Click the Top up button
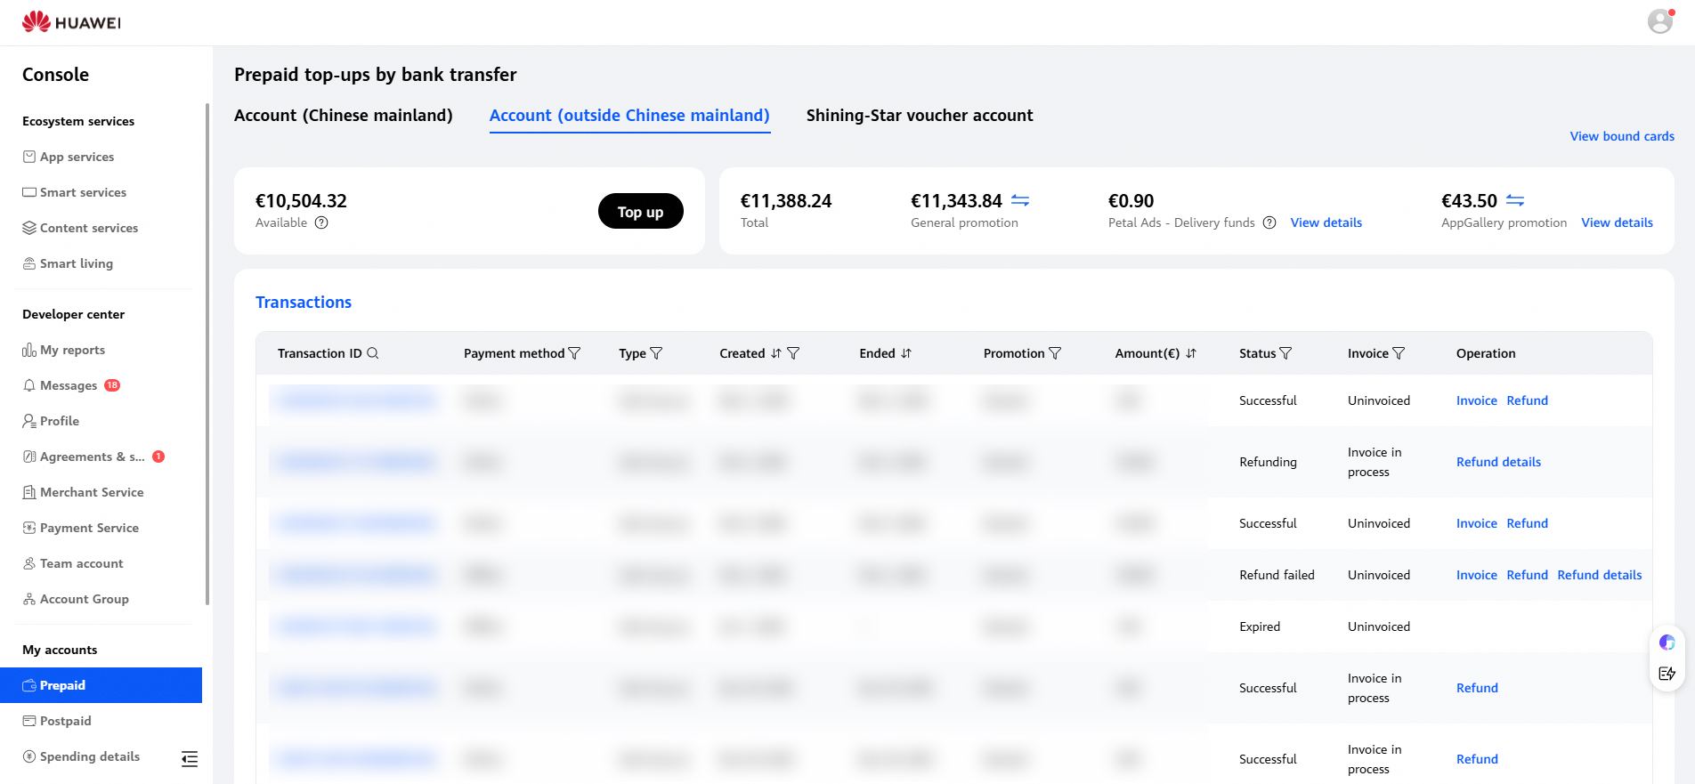Image resolution: width=1695 pixels, height=784 pixels. 641,212
